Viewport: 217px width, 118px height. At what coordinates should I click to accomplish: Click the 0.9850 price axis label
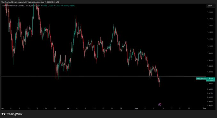click(x=210, y=89)
